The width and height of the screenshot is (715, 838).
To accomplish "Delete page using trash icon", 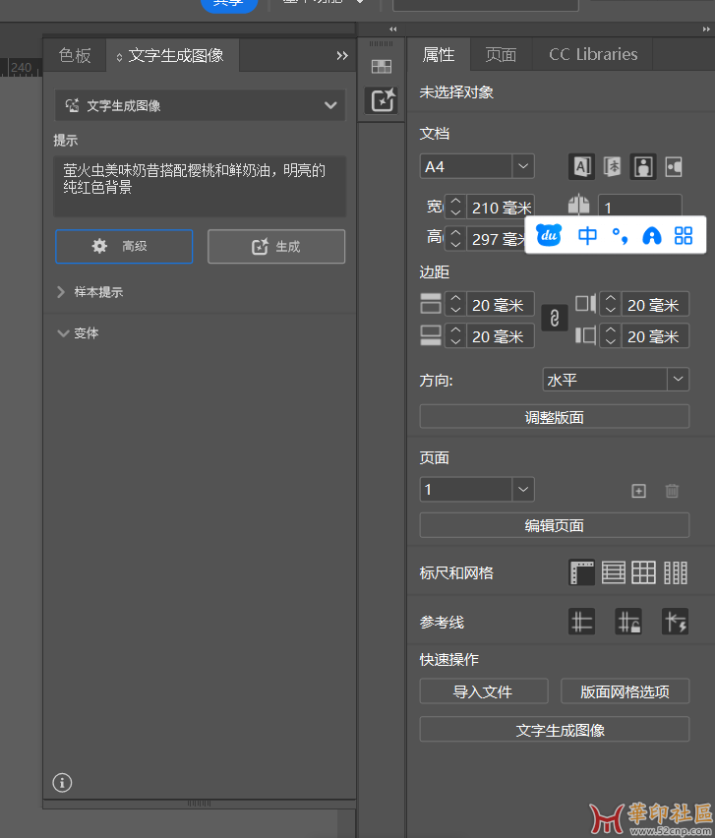I will pyautogui.click(x=672, y=491).
